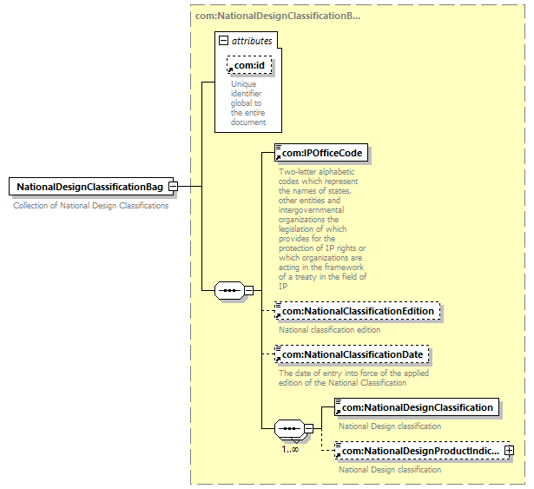The width and height of the screenshot is (534, 489).
Task: Expand the com:NationalDesignProductIndic... plus sign
Action: tap(509, 451)
